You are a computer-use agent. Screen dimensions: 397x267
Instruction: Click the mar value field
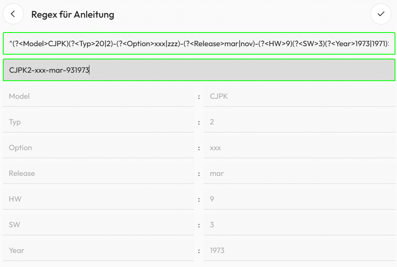(x=299, y=173)
